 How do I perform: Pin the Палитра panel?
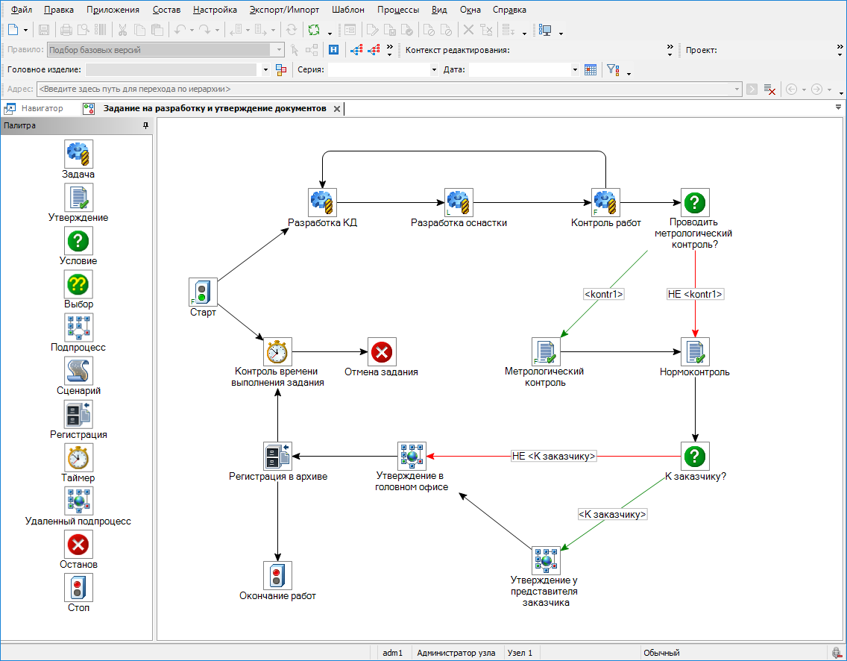[145, 126]
